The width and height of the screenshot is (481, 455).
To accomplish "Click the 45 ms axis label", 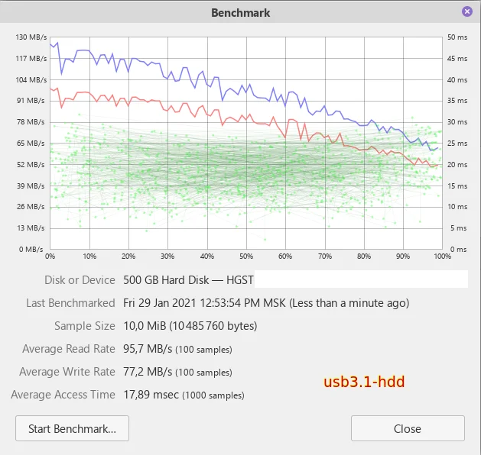I will click(x=457, y=59).
